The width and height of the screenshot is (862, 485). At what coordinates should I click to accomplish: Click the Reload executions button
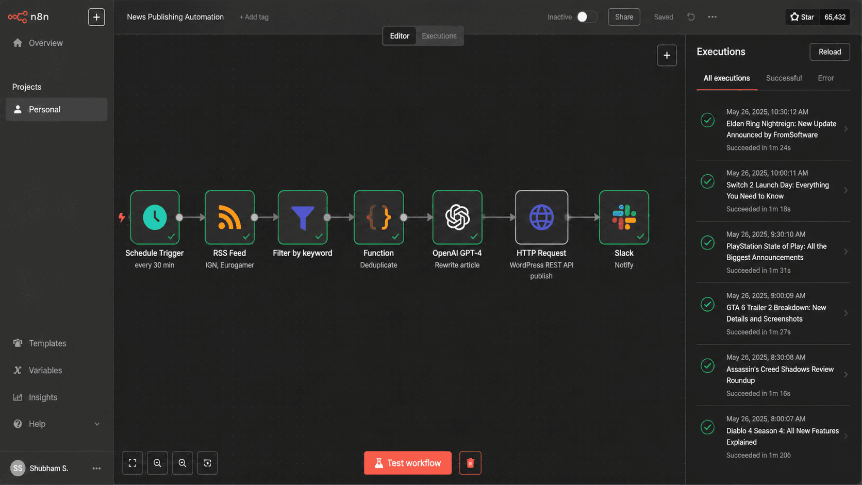tap(830, 52)
